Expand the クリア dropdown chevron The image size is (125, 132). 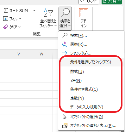point(20,27)
